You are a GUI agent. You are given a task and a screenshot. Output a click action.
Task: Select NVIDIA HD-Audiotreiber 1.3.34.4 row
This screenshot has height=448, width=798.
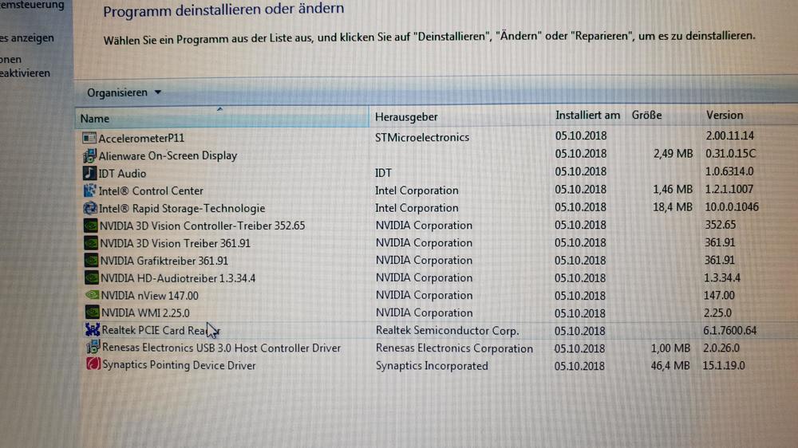[x=177, y=278]
